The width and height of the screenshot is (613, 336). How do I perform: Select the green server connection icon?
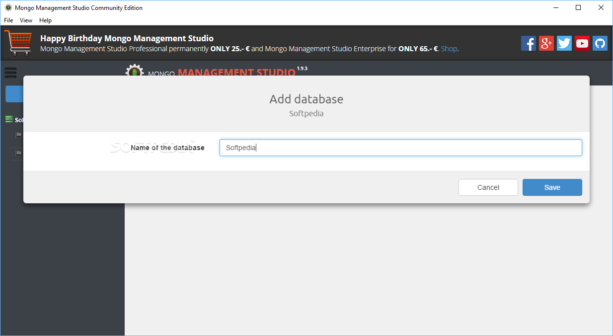point(9,119)
